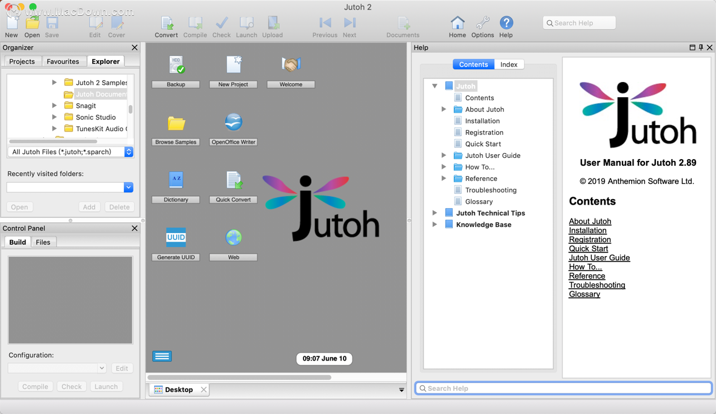Expand the How To... help topic
This screenshot has height=414, width=716.
pyautogui.click(x=444, y=167)
